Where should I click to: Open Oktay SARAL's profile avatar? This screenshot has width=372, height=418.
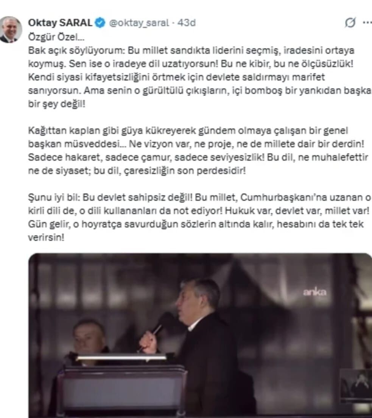11,29
